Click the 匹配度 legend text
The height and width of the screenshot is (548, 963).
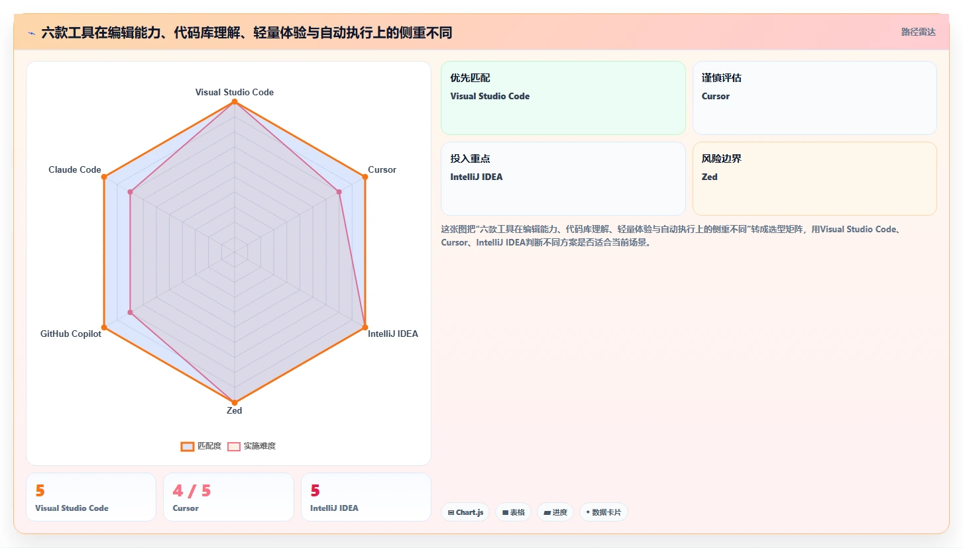point(209,446)
